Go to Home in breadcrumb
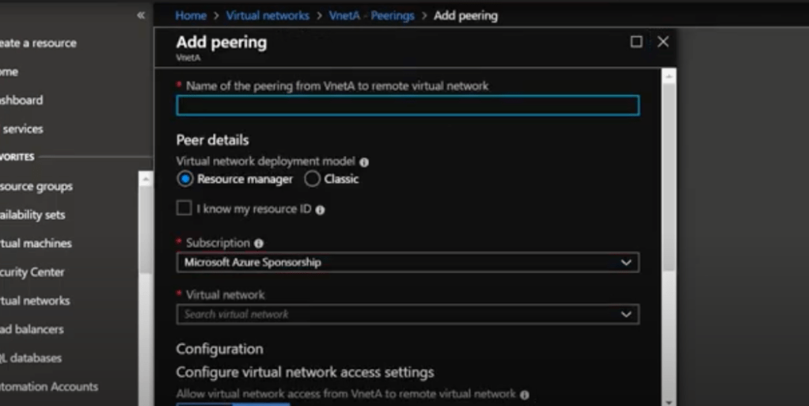The image size is (809, 406). pos(191,15)
